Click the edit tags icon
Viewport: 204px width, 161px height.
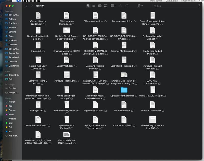(127, 6)
